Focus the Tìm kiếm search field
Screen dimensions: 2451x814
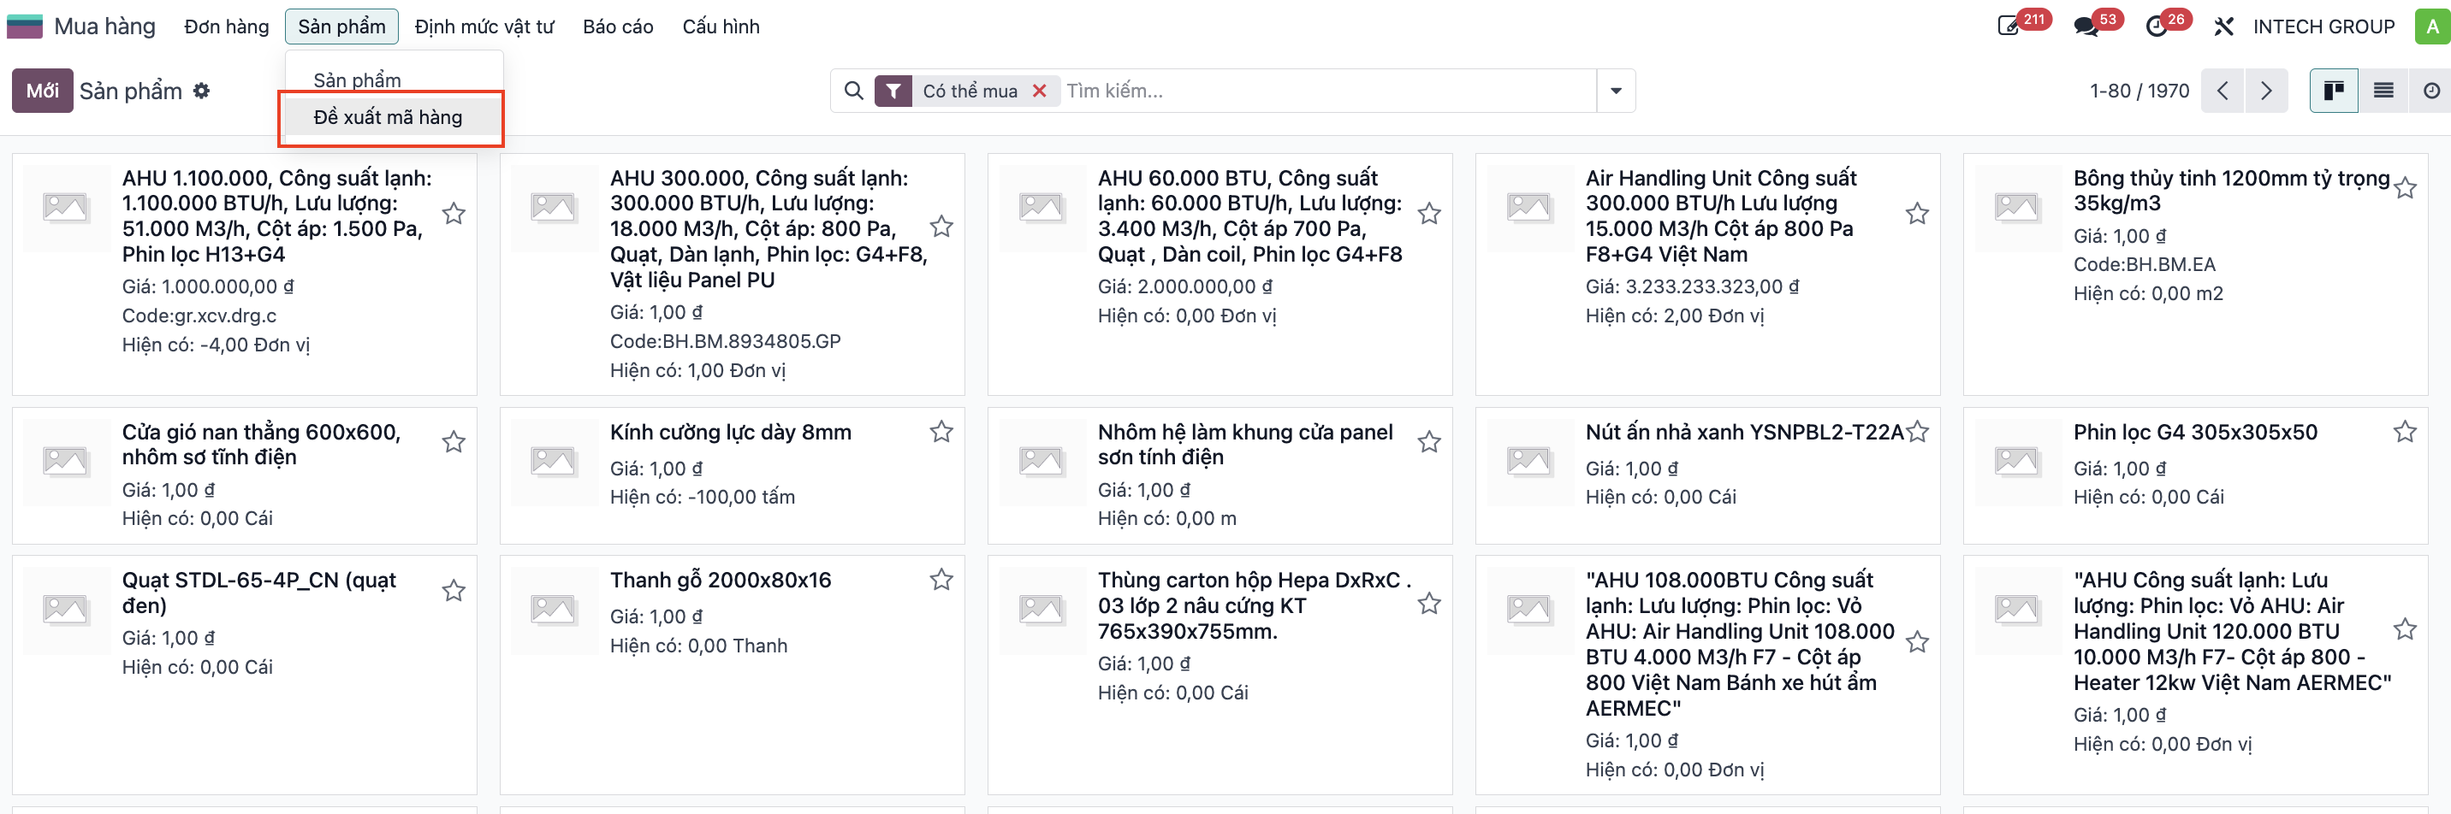click(x=1327, y=91)
